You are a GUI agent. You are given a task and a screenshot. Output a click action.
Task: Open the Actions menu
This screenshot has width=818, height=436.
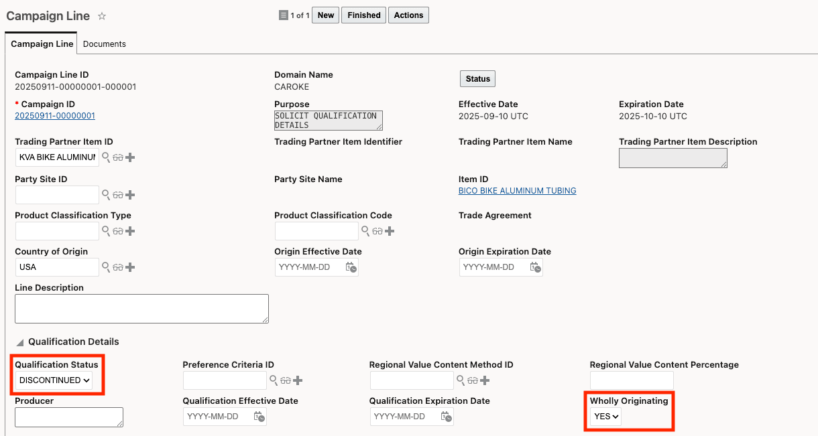point(408,15)
